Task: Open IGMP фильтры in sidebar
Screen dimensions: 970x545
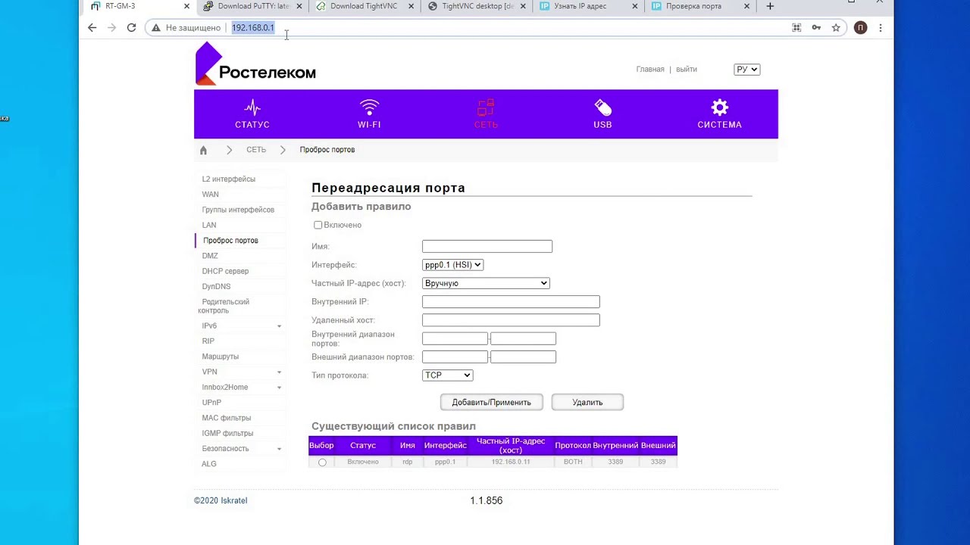Action: [227, 434]
